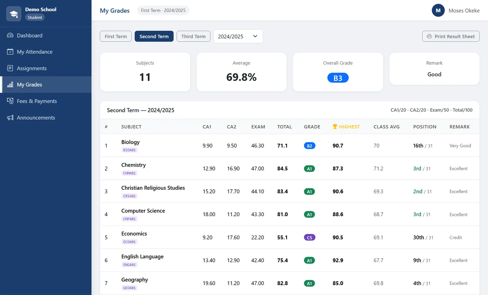Select My Grades in the sidebar
The image size is (488, 295).
46,84
